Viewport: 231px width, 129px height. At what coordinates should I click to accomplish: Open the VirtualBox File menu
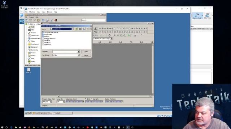[x=26, y=12]
